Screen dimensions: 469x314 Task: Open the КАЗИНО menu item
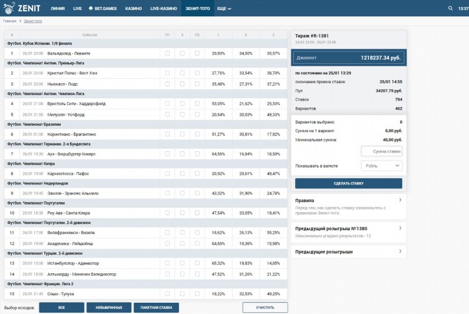click(x=133, y=8)
